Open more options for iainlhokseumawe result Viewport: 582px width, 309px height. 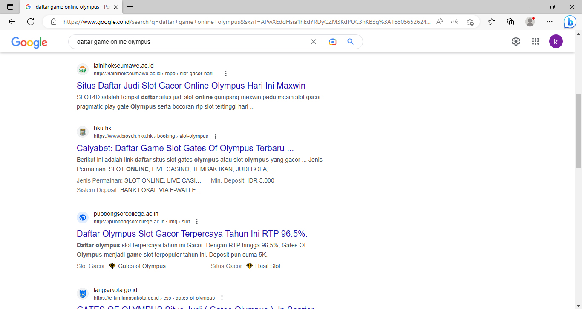[226, 74]
